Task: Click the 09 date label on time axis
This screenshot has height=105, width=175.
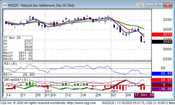Action: tap(129, 95)
